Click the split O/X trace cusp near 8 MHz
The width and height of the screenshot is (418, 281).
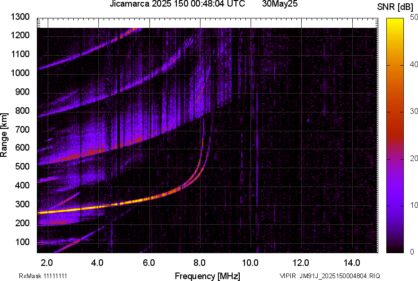[x=202, y=160]
